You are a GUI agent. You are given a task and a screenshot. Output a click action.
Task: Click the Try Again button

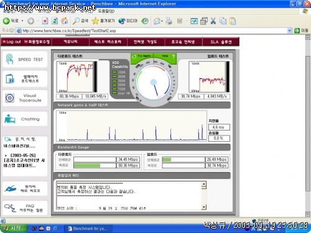pyautogui.click(x=142, y=56)
